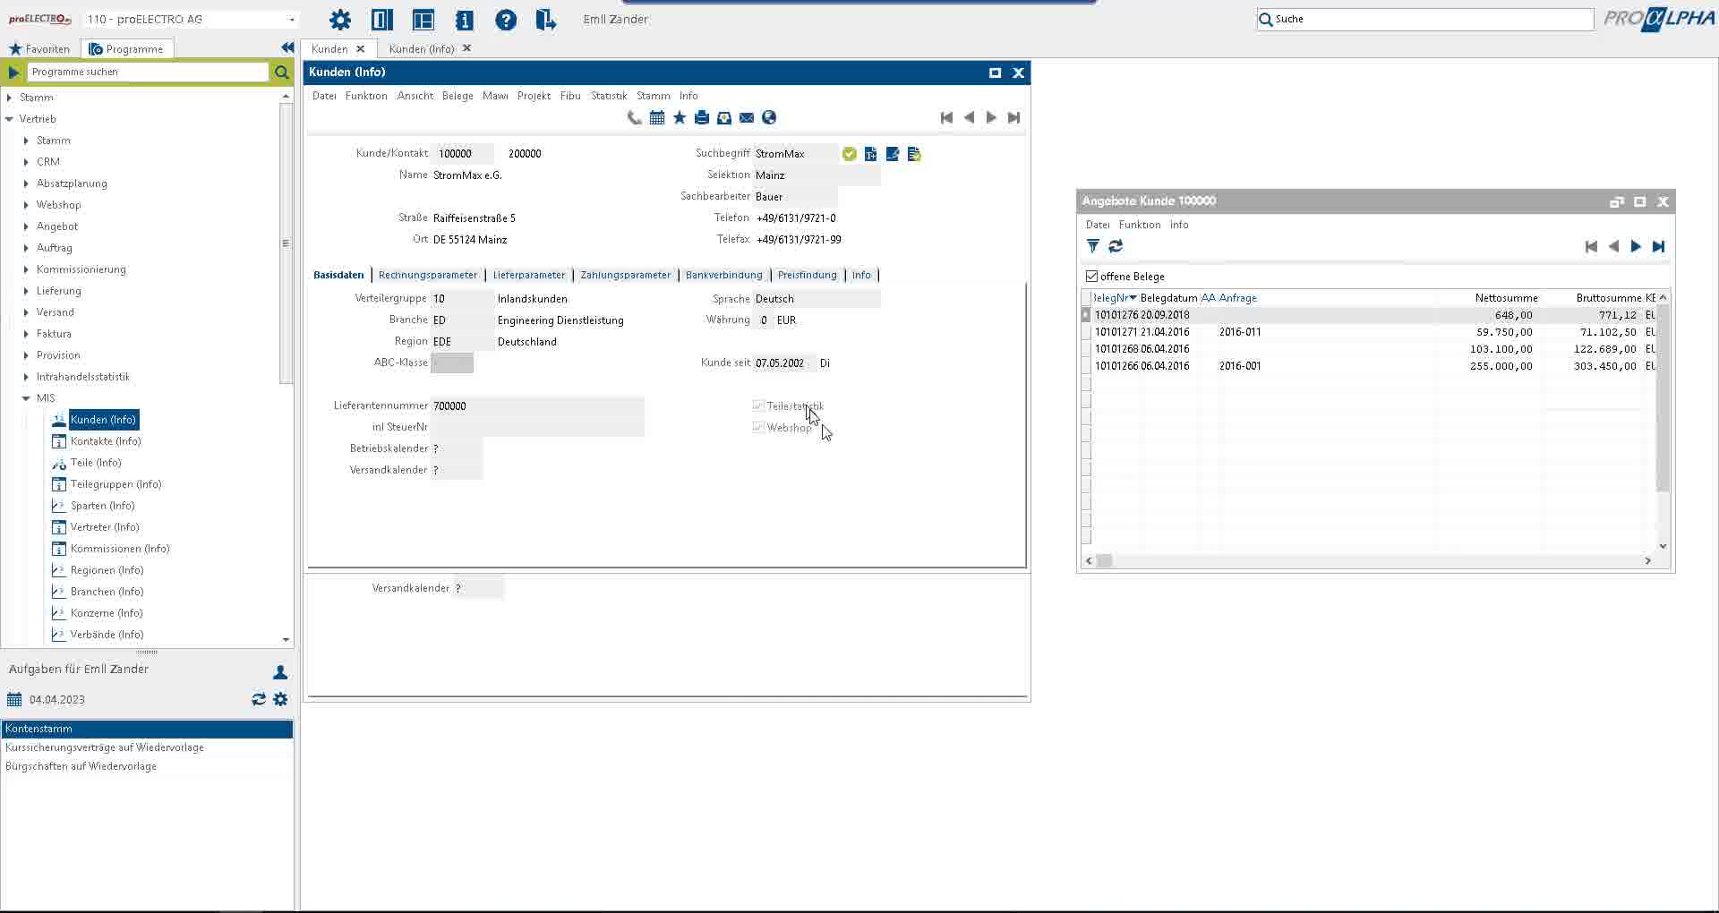The width and height of the screenshot is (1719, 913).
Task: Click the Suche field at top right
Action: pos(1424,19)
